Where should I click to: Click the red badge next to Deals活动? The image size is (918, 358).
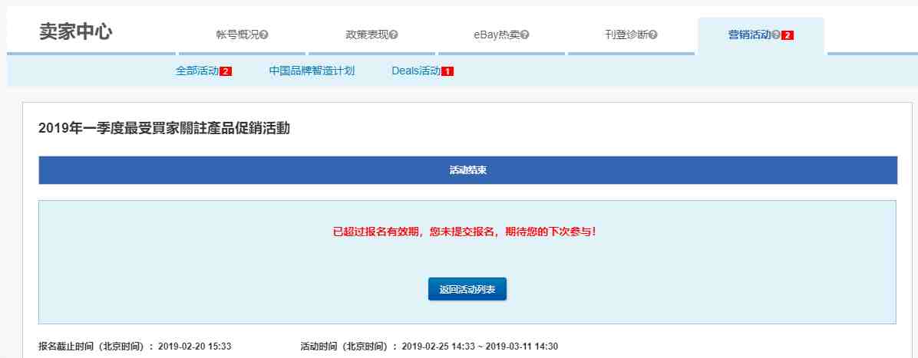447,71
